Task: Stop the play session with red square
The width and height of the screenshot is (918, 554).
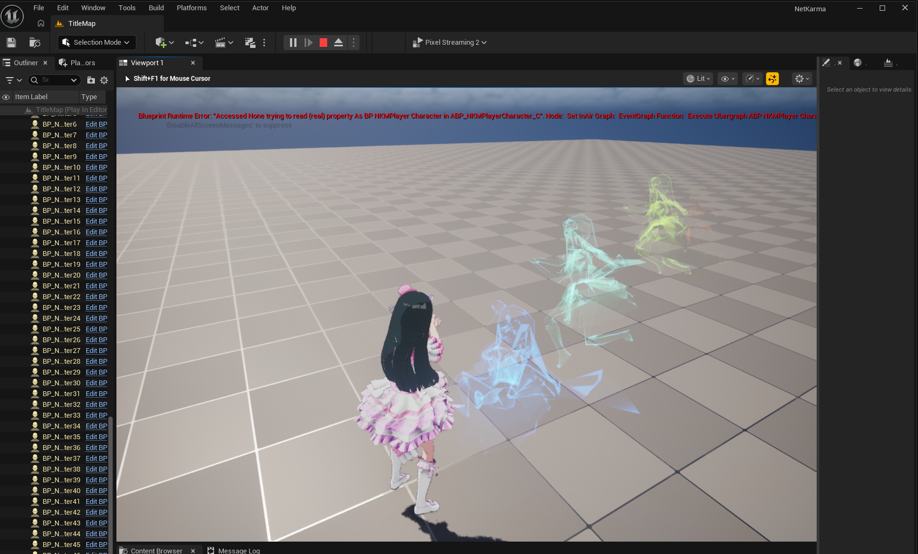Action: [x=323, y=43]
